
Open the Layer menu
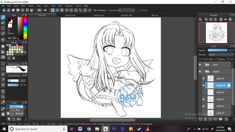pos(16,6)
